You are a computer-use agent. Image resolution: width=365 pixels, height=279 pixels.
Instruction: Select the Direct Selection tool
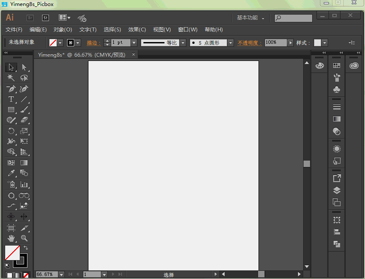point(24,67)
